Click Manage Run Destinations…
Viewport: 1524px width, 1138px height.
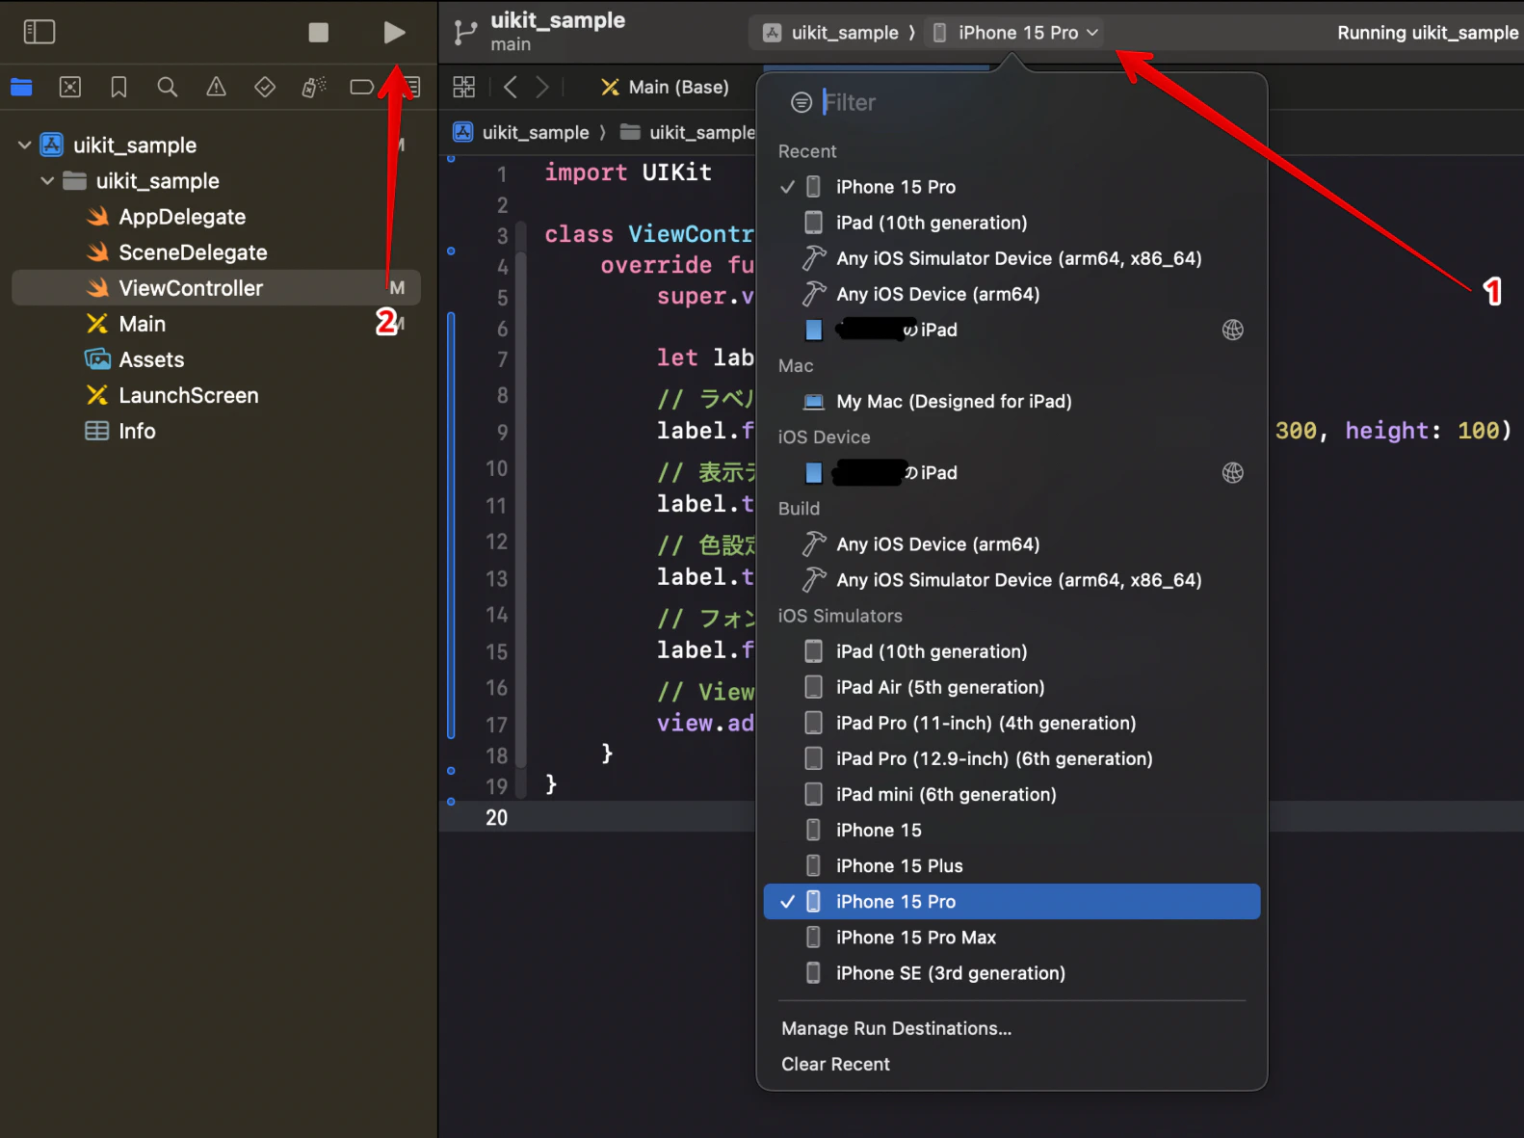coord(896,1028)
